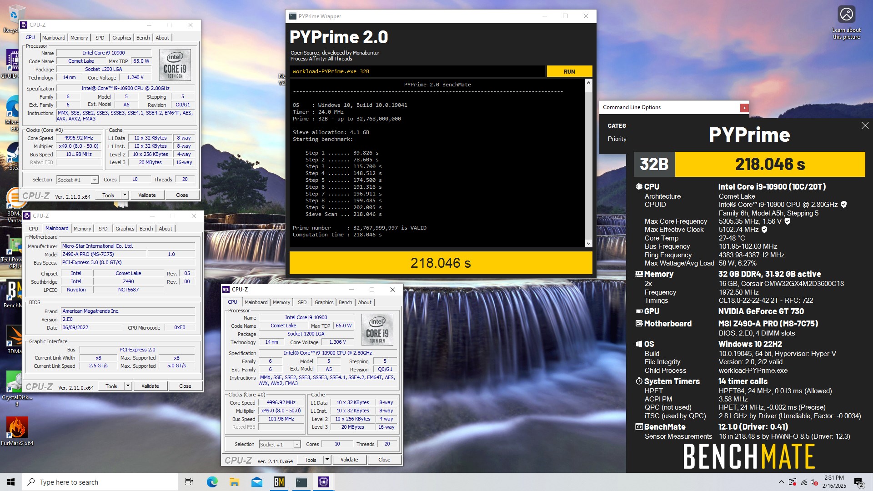Click the network tray icon
This screenshot has width=873, height=491.
803,482
